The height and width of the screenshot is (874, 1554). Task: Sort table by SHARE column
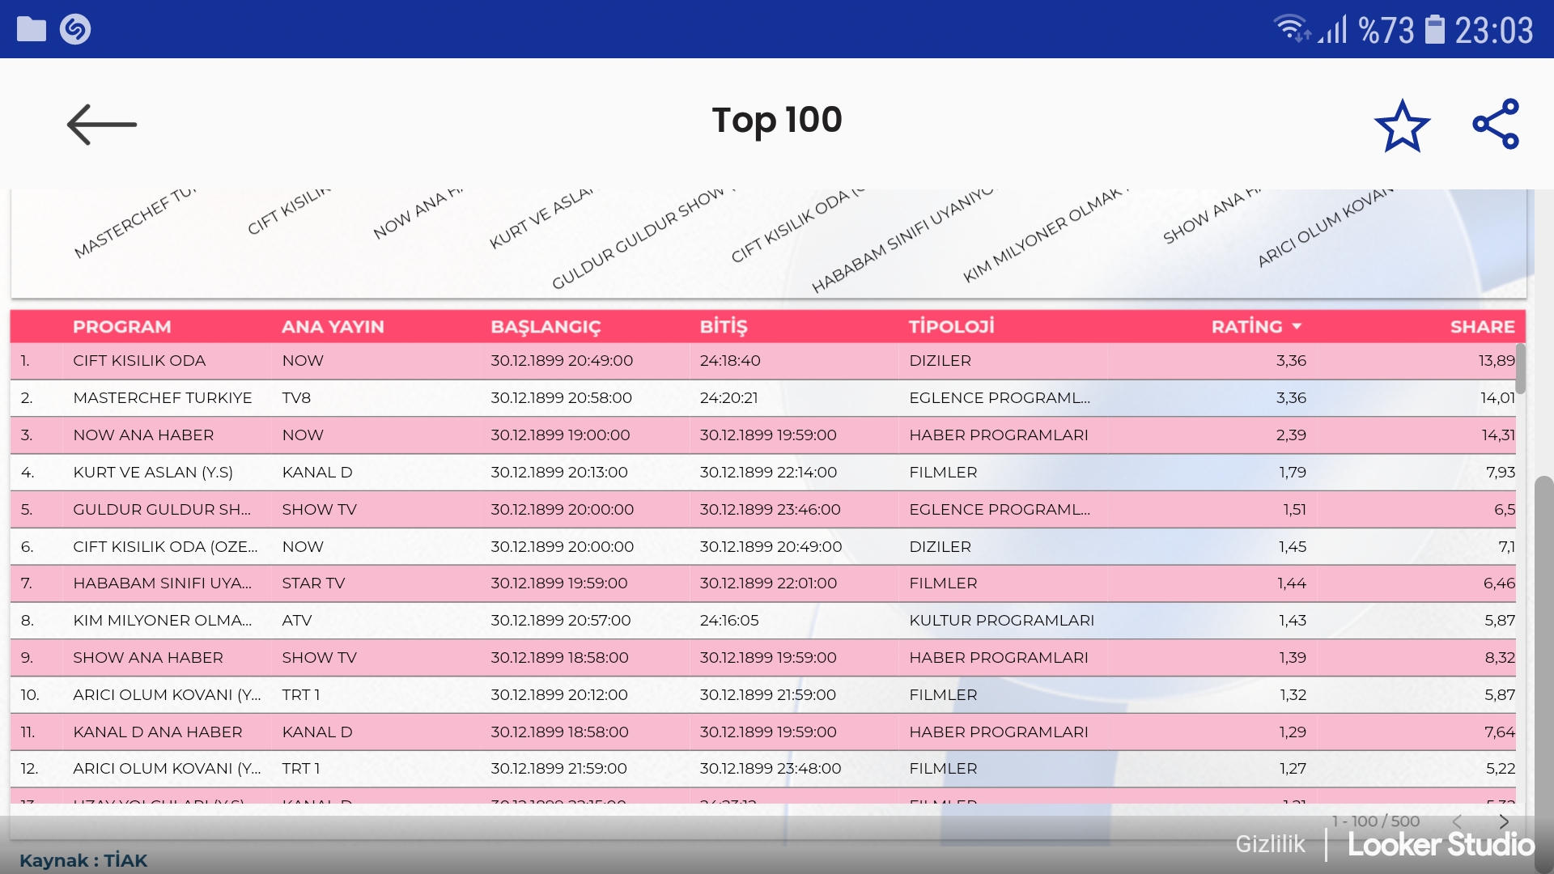[1482, 327]
